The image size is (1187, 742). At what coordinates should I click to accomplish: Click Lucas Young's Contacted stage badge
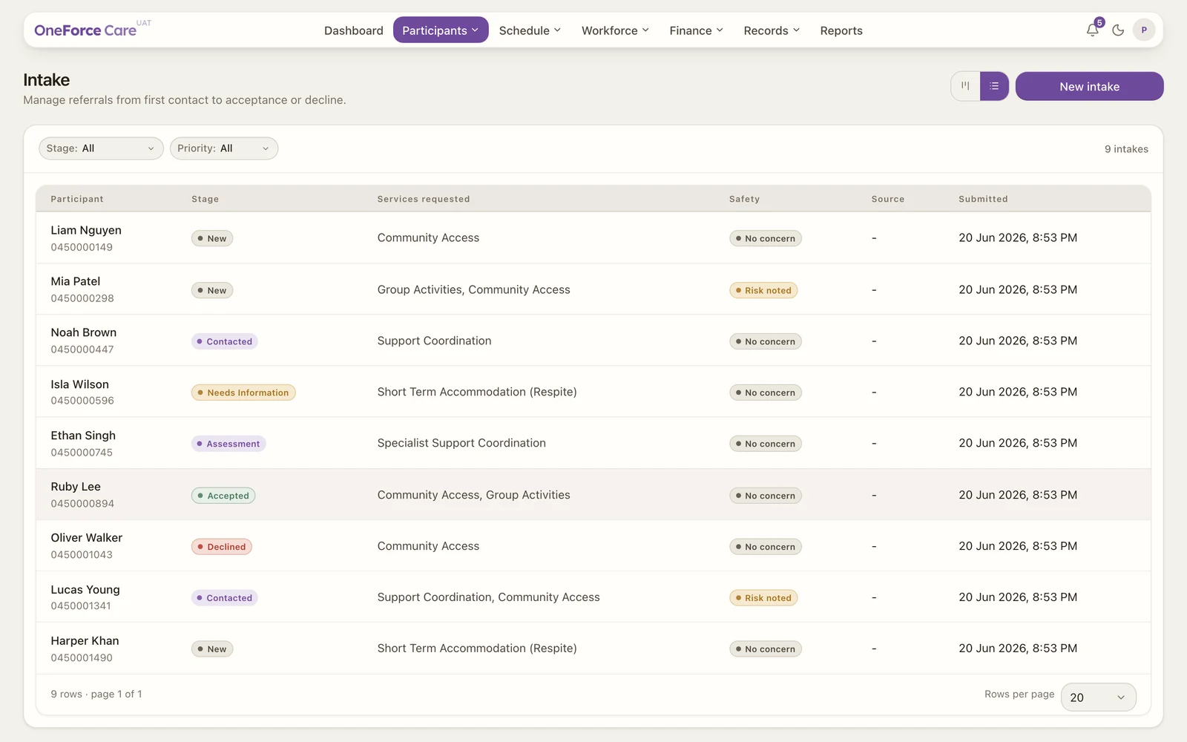225,598
